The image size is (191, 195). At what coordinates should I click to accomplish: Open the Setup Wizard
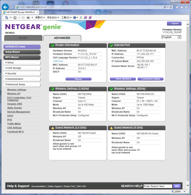click(22, 52)
